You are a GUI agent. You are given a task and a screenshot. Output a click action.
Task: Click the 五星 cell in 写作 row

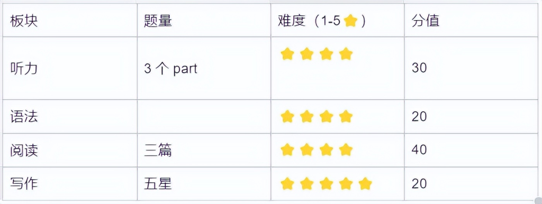[x=204, y=183]
